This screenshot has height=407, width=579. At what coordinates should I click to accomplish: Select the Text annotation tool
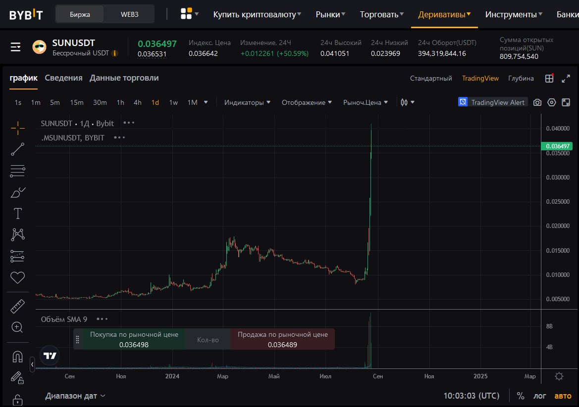(17, 214)
